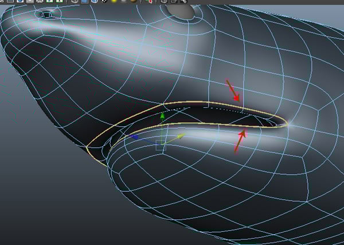344x245 pixels.
Task: Enable smooth shade all blue cube icon
Action: click(x=84, y=1)
